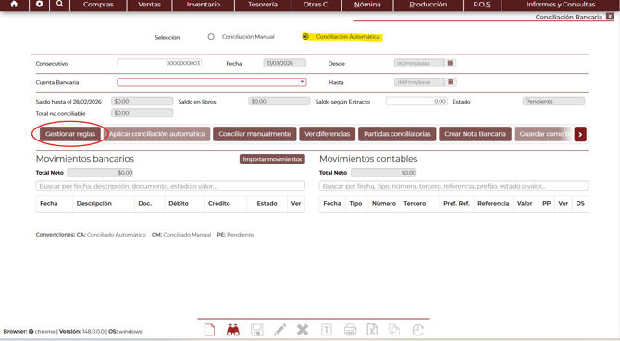Click the Estado column header in bank table
This screenshot has height=341, width=620.
pyautogui.click(x=267, y=203)
